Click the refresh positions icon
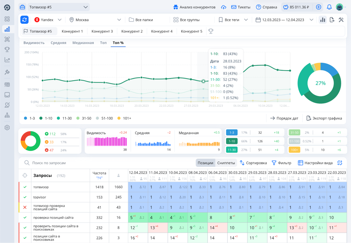 pos(25,20)
